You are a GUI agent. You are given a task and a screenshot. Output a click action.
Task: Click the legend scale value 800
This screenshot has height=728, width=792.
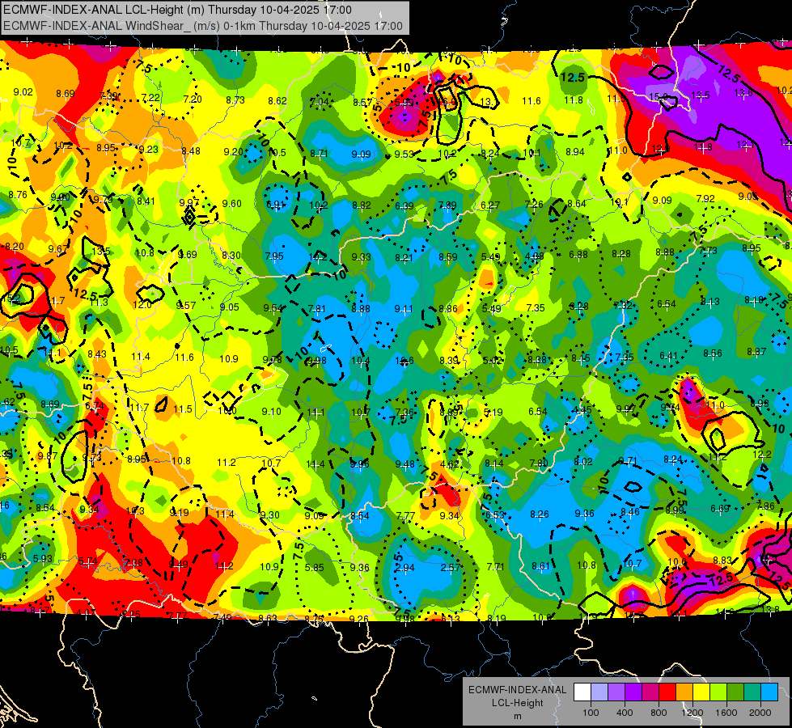[659, 713]
